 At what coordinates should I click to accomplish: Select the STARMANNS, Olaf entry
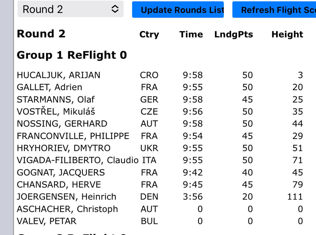coord(56,99)
